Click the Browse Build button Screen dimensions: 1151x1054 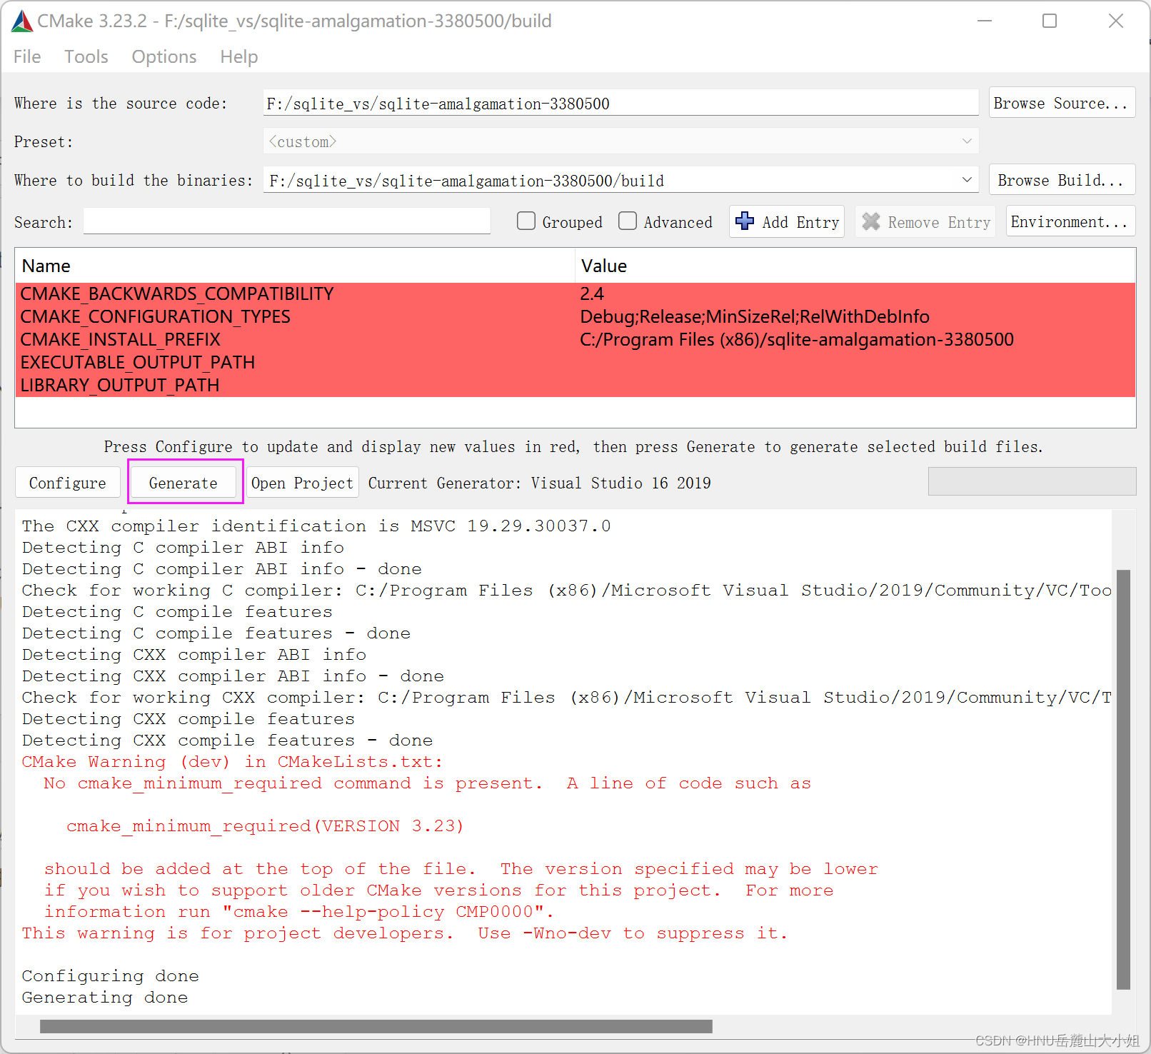[1062, 180]
